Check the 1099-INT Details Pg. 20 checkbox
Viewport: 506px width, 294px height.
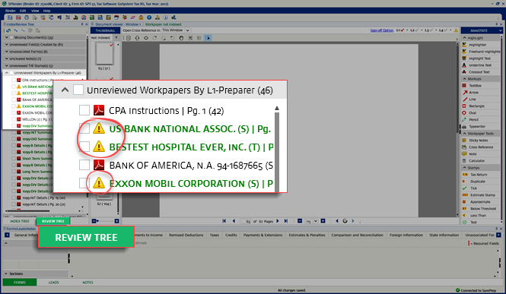(14, 204)
